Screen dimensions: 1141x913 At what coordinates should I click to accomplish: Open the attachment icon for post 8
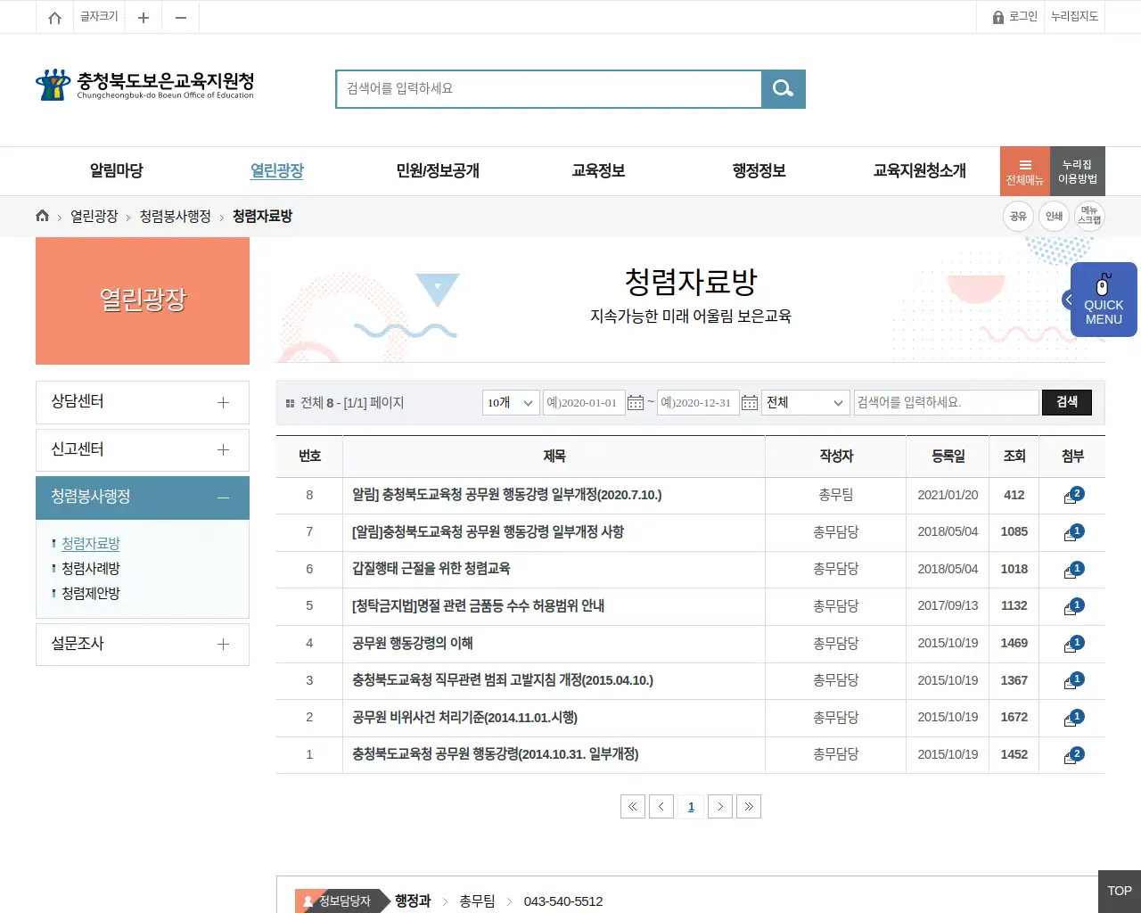point(1072,496)
